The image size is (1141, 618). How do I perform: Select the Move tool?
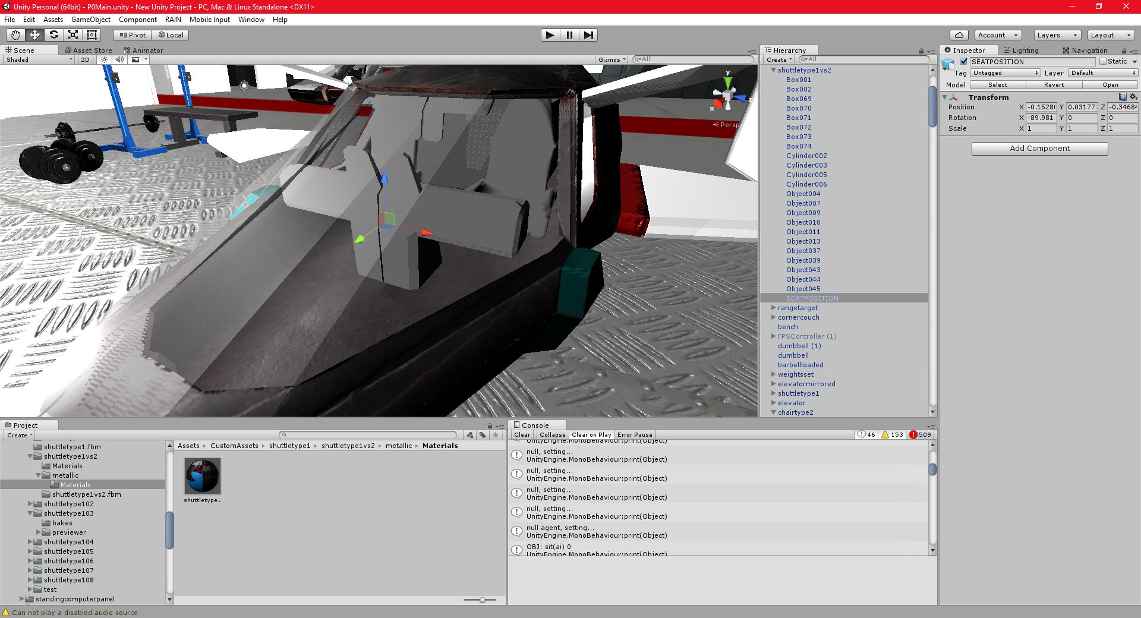pyautogui.click(x=34, y=35)
